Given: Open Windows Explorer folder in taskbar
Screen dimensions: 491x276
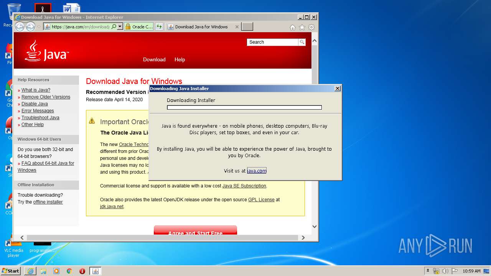Looking at the screenshot, I should pyautogui.click(x=43, y=271).
